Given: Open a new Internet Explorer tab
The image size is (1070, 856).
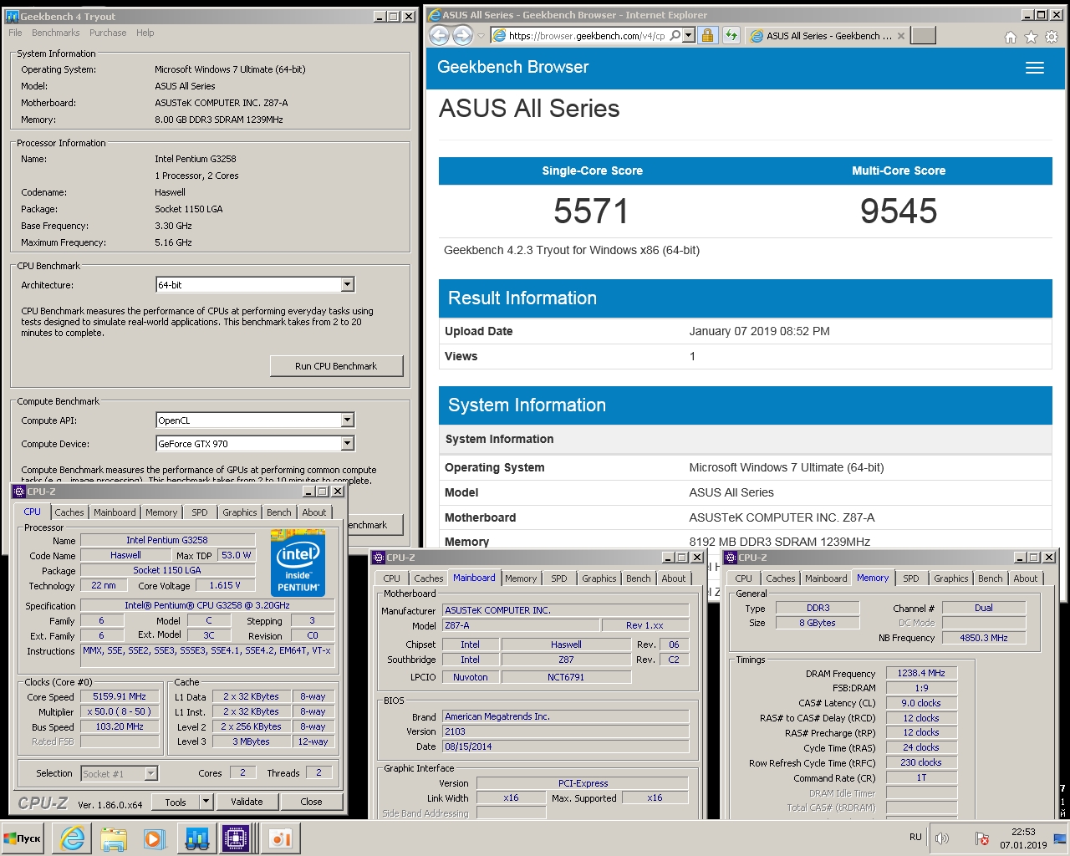Looking at the screenshot, I should [x=923, y=35].
